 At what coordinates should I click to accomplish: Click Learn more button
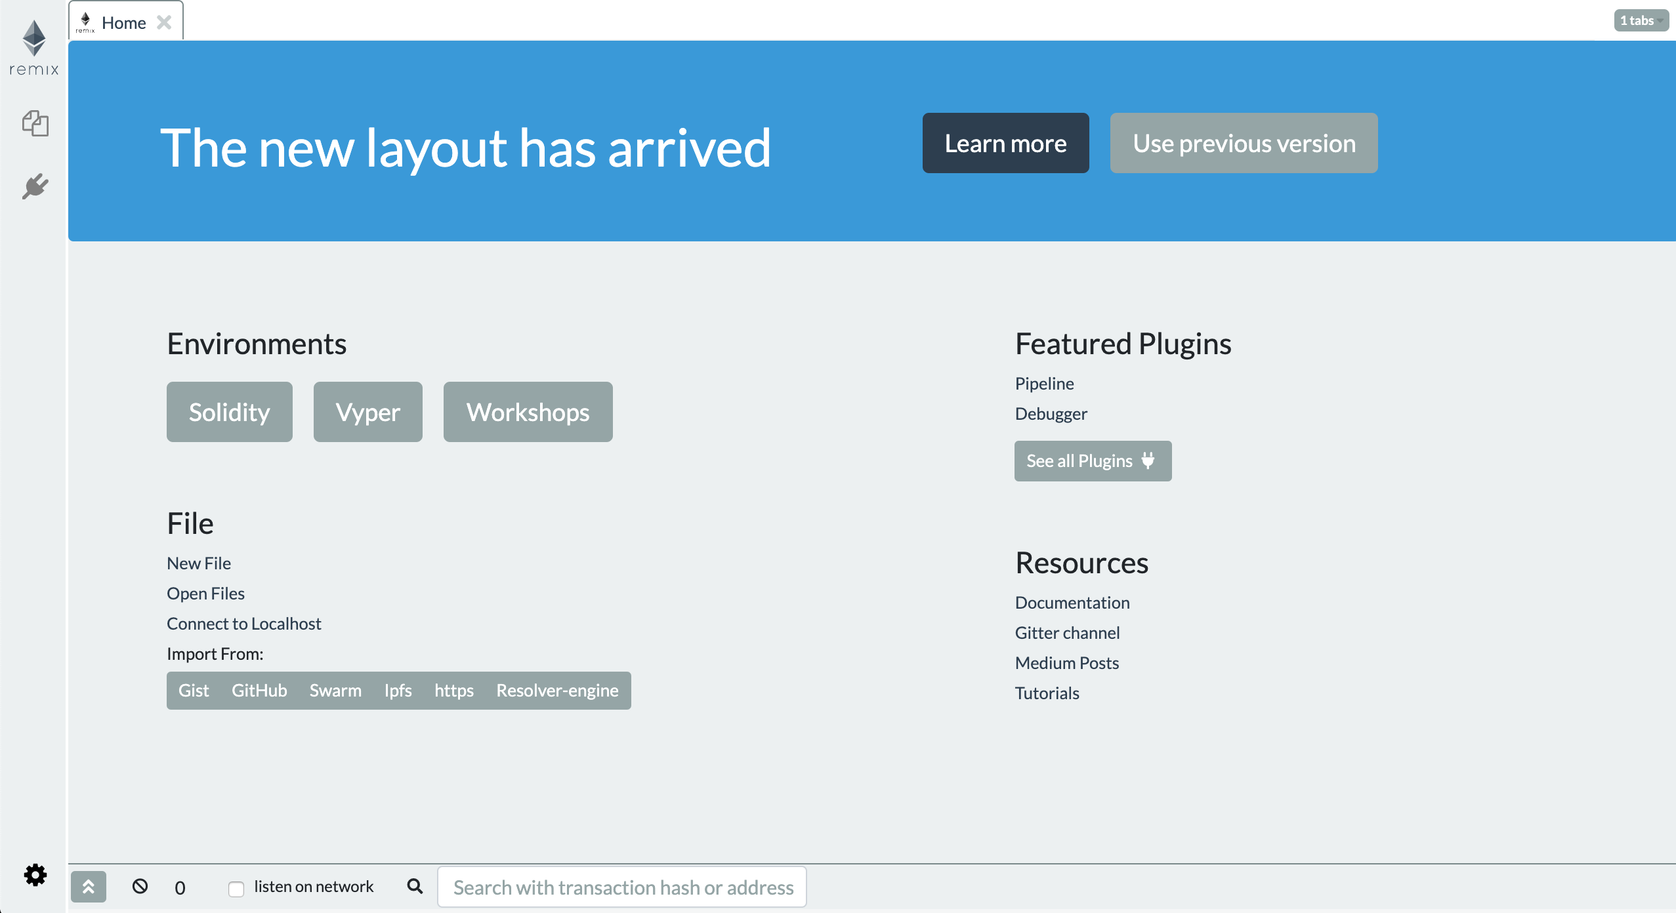pyautogui.click(x=1005, y=143)
